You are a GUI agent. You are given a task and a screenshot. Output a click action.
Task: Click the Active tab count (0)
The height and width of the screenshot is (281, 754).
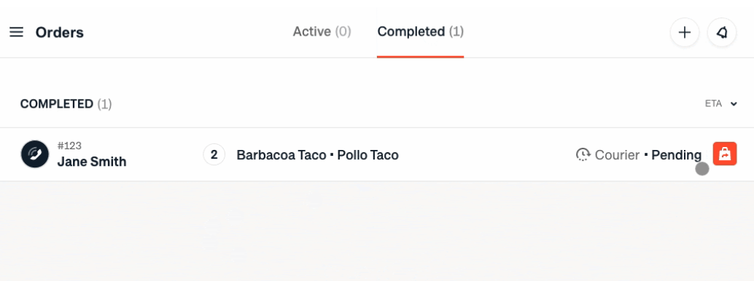point(343,32)
